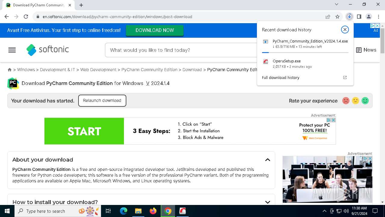Screen dimensions: 385x217
Task: Click the PyCharm download progress bar
Action: pyautogui.click(x=305, y=52)
